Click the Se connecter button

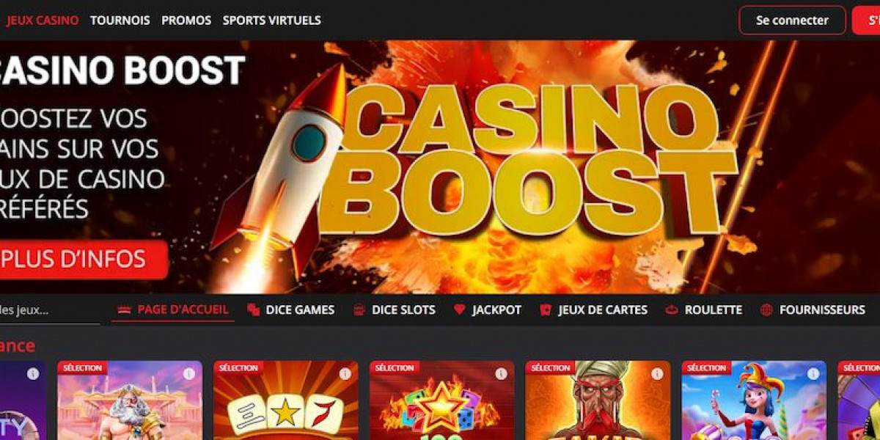tap(792, 21)
